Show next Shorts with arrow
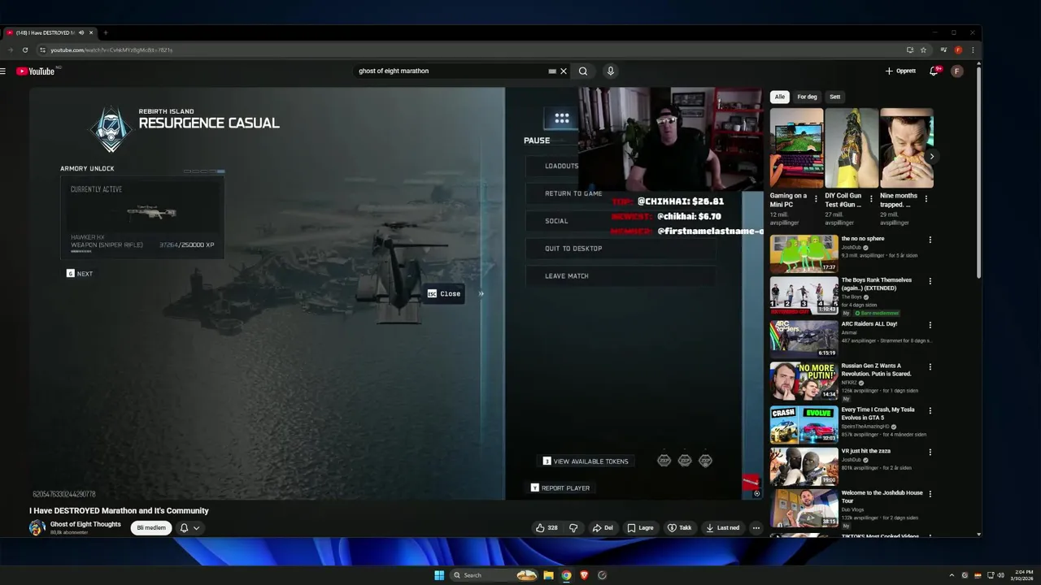1041x585 pixels. coord(931,156)
